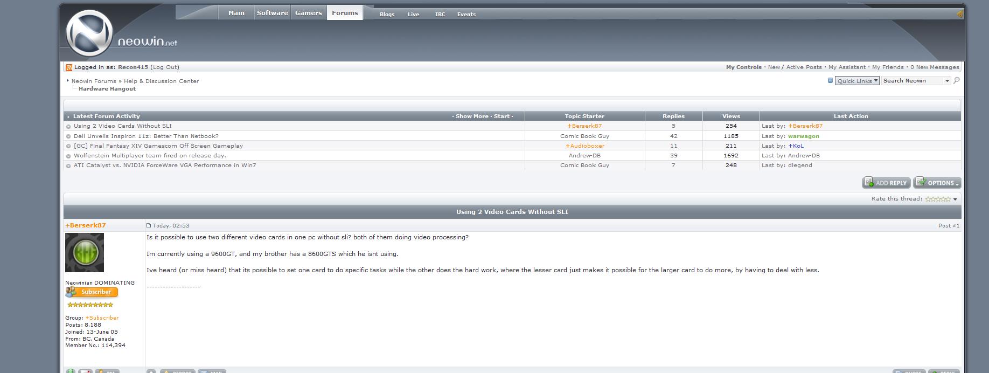This screenshot has width=989, height=373.
Task: Click Comic Book Guy starter in Dell row
Action: coord(584,136)
